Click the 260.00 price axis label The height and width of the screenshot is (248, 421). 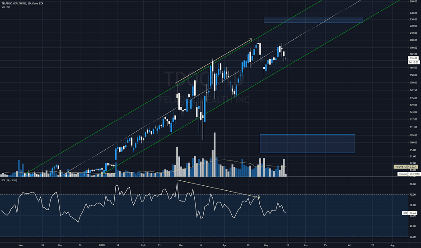tap(413, 2)
